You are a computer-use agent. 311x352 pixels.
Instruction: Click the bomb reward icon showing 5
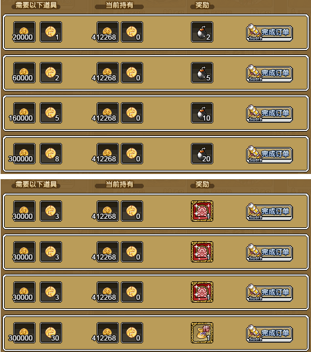[202, 73]
